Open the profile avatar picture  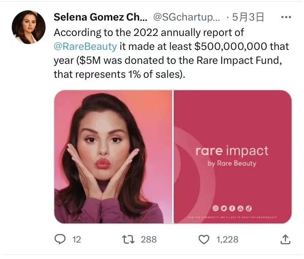point(29,27)
